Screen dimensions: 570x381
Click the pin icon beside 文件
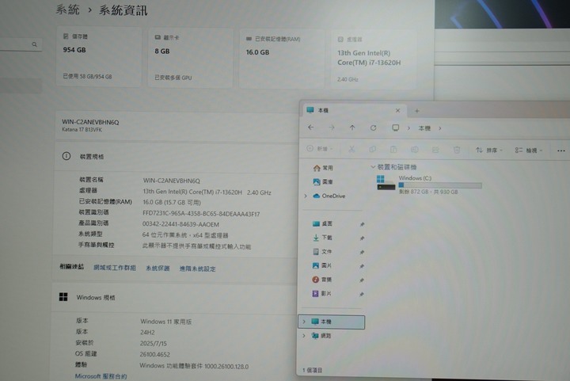(362, 253)
